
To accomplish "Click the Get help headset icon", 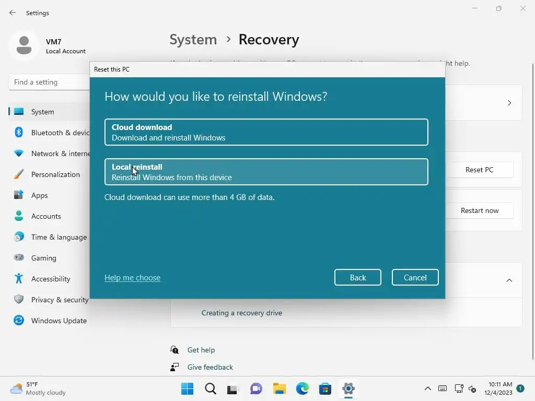I will point(175,350).
